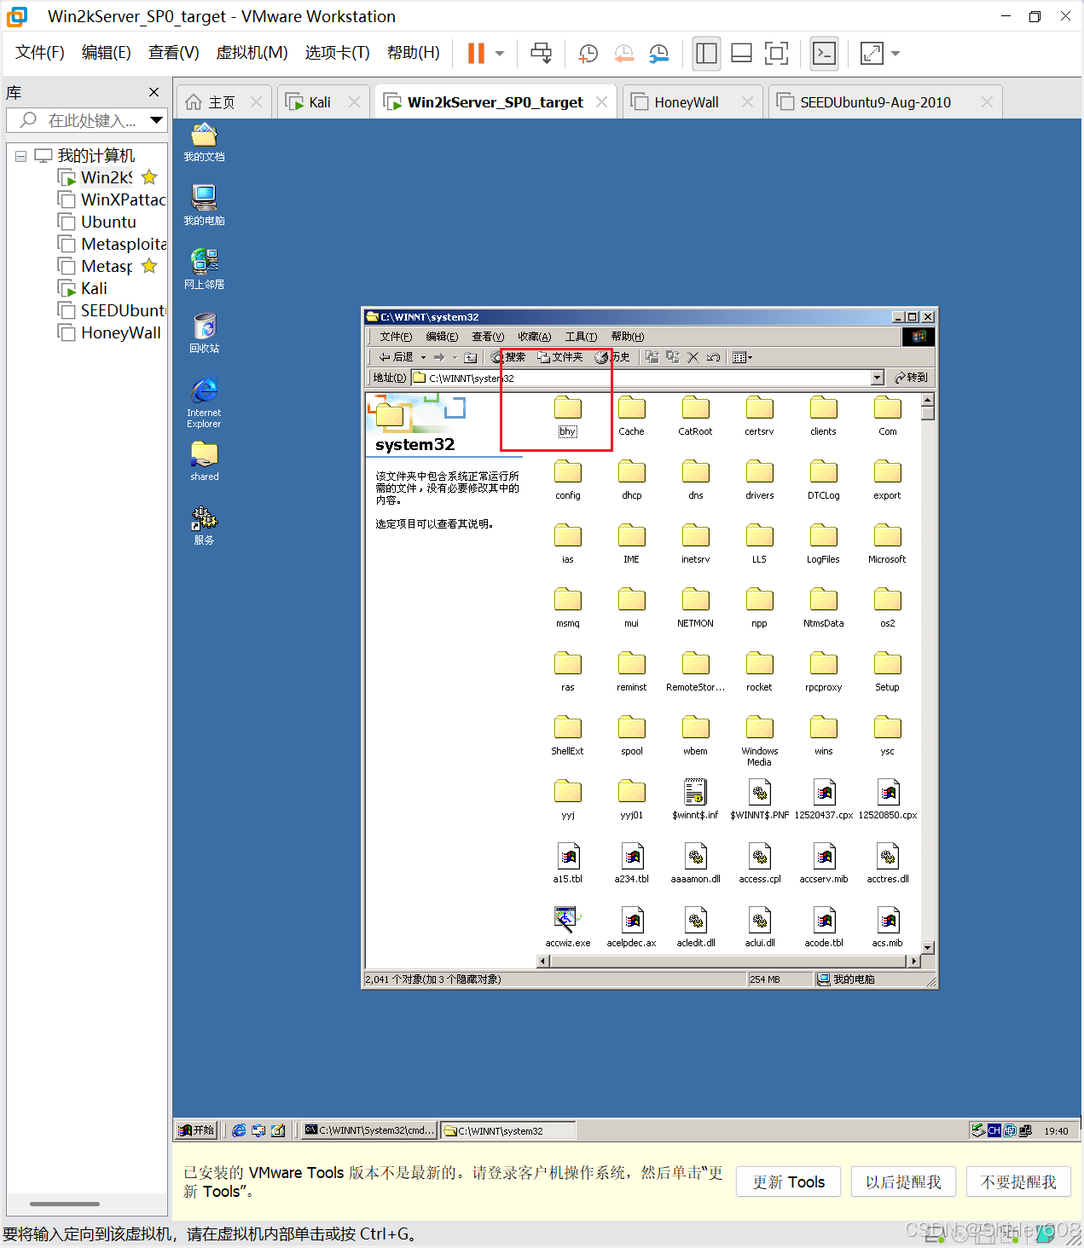Select the shared folder desktop icon
Image resolution: width=1084 pixels, height=1248 pixels.
204,461
